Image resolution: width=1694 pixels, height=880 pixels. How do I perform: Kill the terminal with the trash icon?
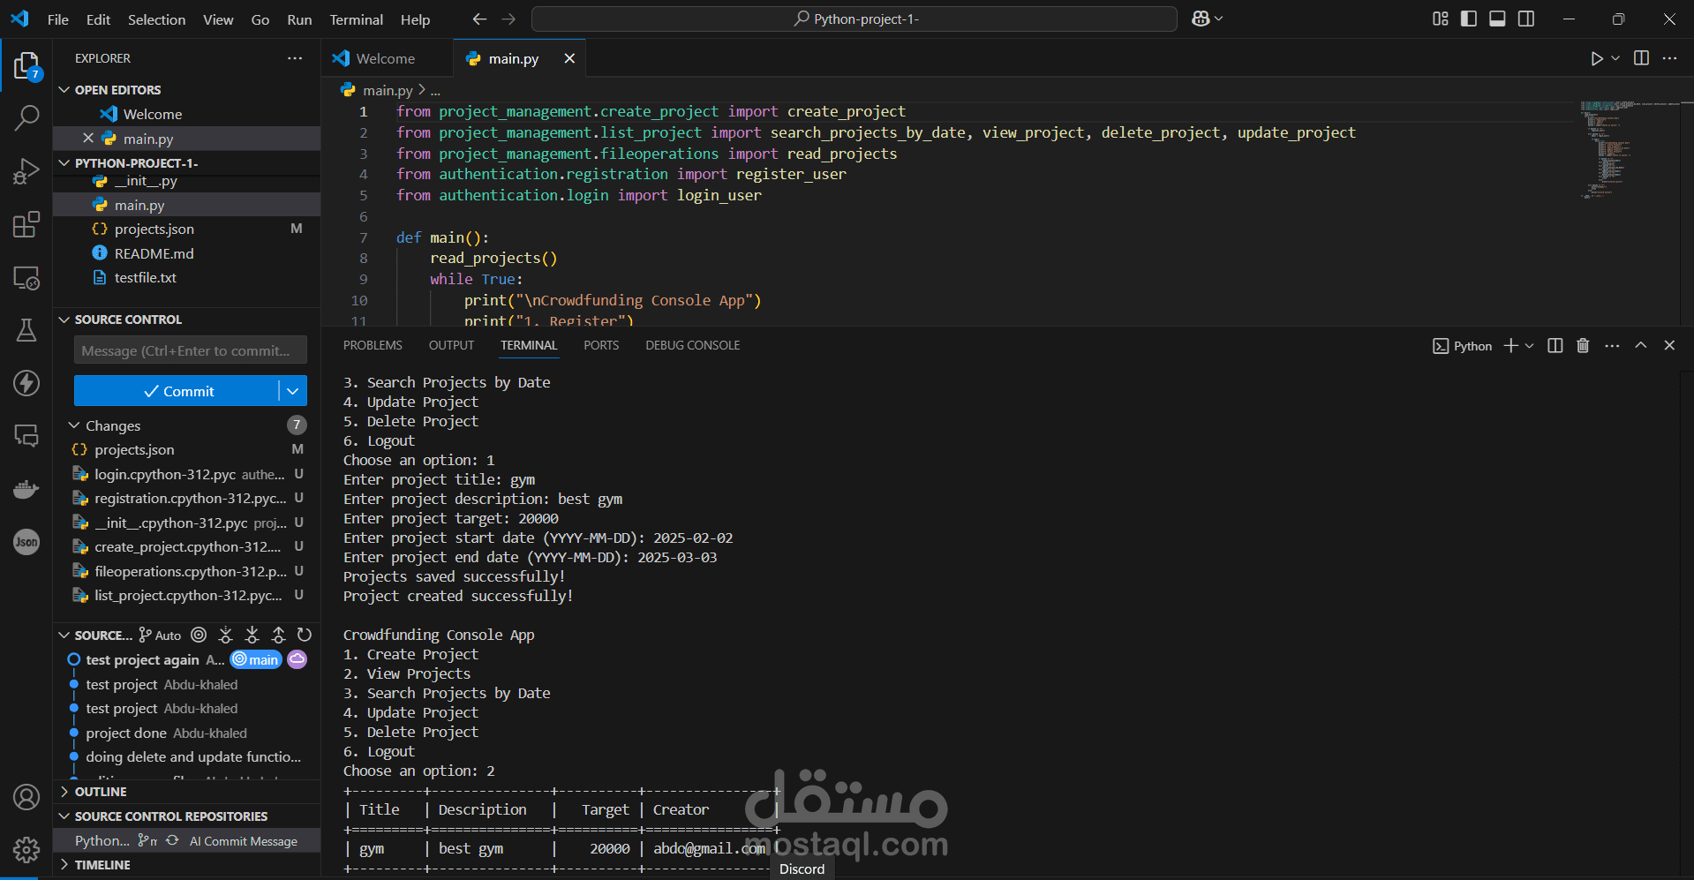[x=1583, y=345]
